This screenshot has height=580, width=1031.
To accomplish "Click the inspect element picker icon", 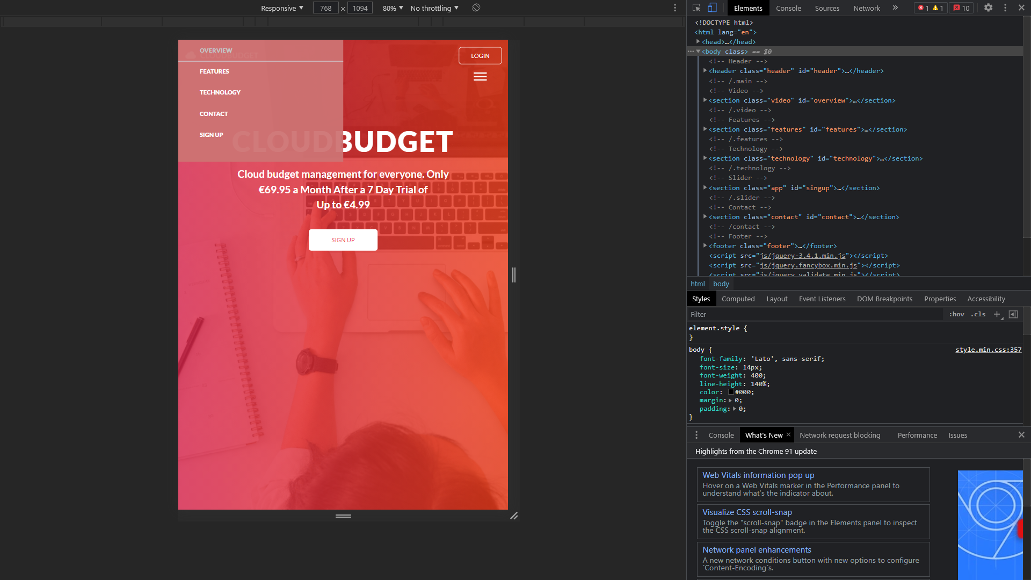I will (696, 8).
